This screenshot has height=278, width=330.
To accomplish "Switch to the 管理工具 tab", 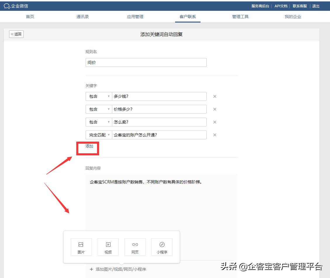I will pyautogui.click(x=240, y=17).
